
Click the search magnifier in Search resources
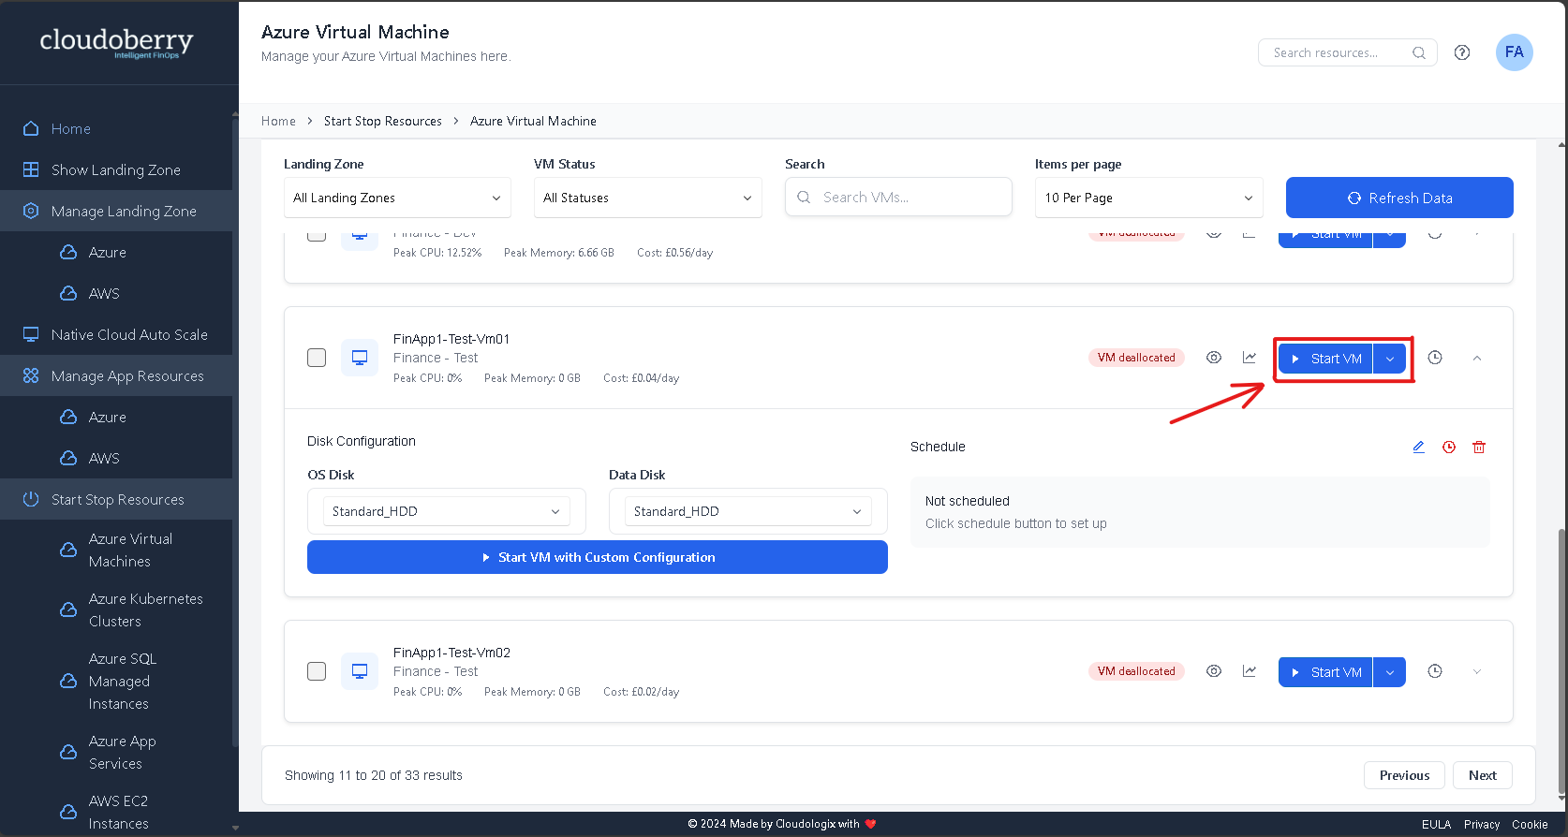1418,52
